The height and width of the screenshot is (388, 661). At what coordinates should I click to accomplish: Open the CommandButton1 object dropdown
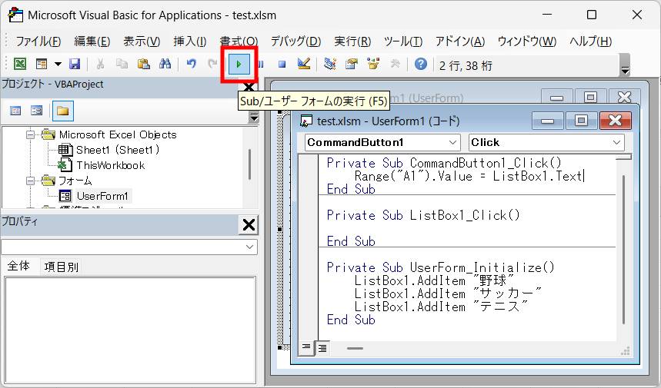452,142
